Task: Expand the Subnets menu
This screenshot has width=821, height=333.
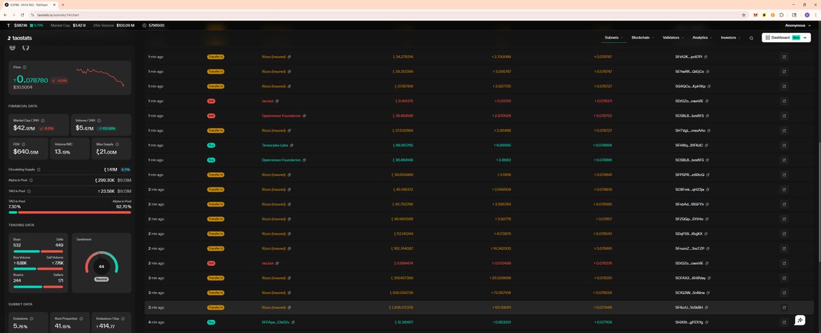Action: click(x=614, y=38)
